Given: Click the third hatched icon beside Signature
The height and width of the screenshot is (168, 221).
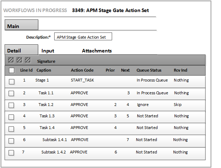Looking at the screenshot, I should pos(27,60).
